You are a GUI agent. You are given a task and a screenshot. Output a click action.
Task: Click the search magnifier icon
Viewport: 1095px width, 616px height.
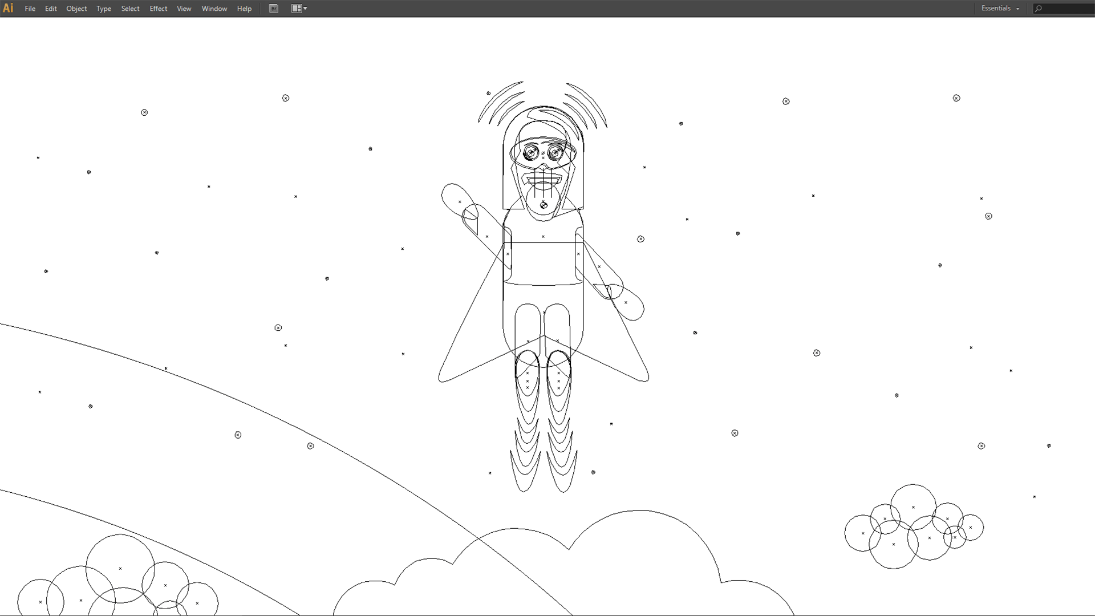tap(1039, 9)
